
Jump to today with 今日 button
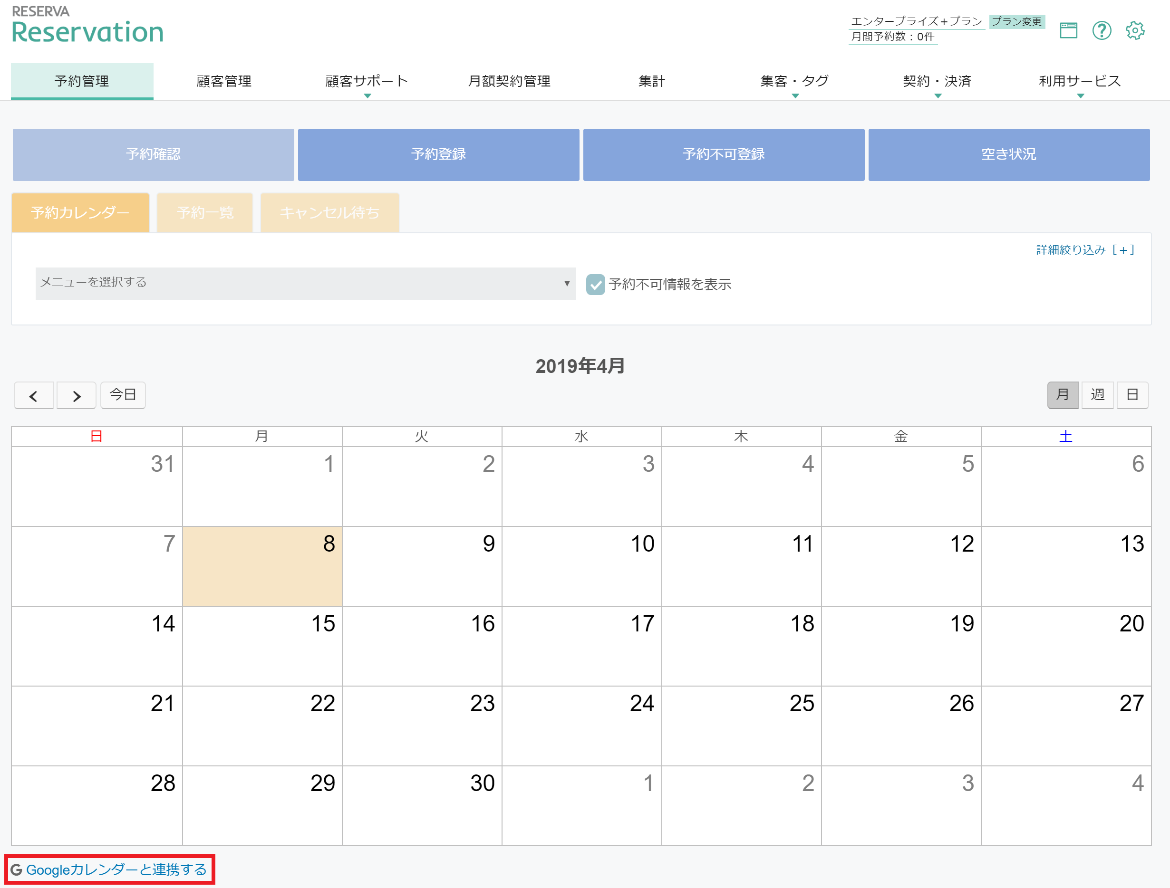(x=123, y=395)
